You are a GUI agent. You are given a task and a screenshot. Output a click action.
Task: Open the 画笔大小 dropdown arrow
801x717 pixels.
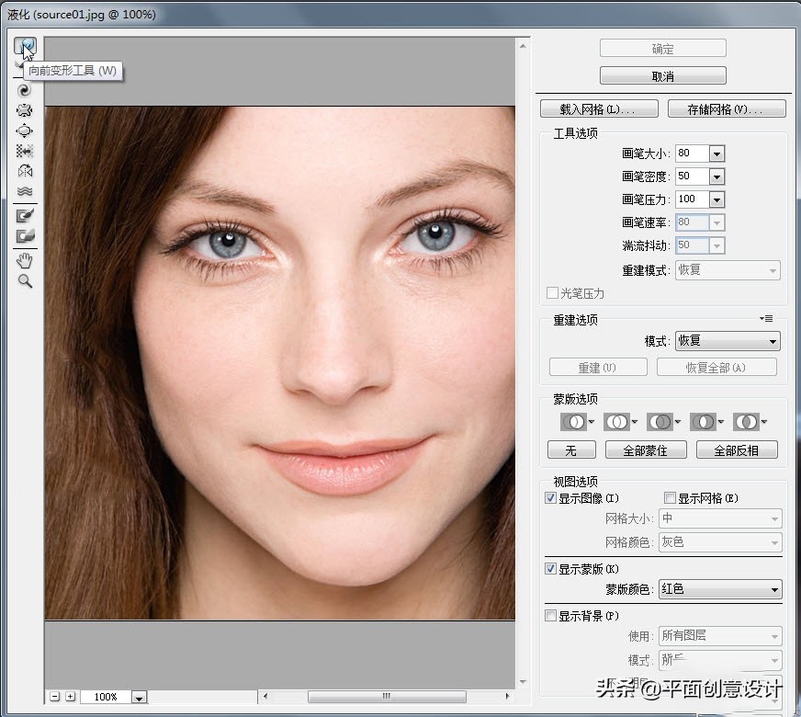[x=716, y=154]
